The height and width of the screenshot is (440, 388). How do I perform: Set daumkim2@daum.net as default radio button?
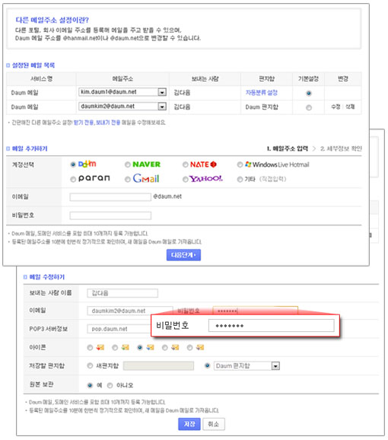pyautogui.click(x=309, y=107)
